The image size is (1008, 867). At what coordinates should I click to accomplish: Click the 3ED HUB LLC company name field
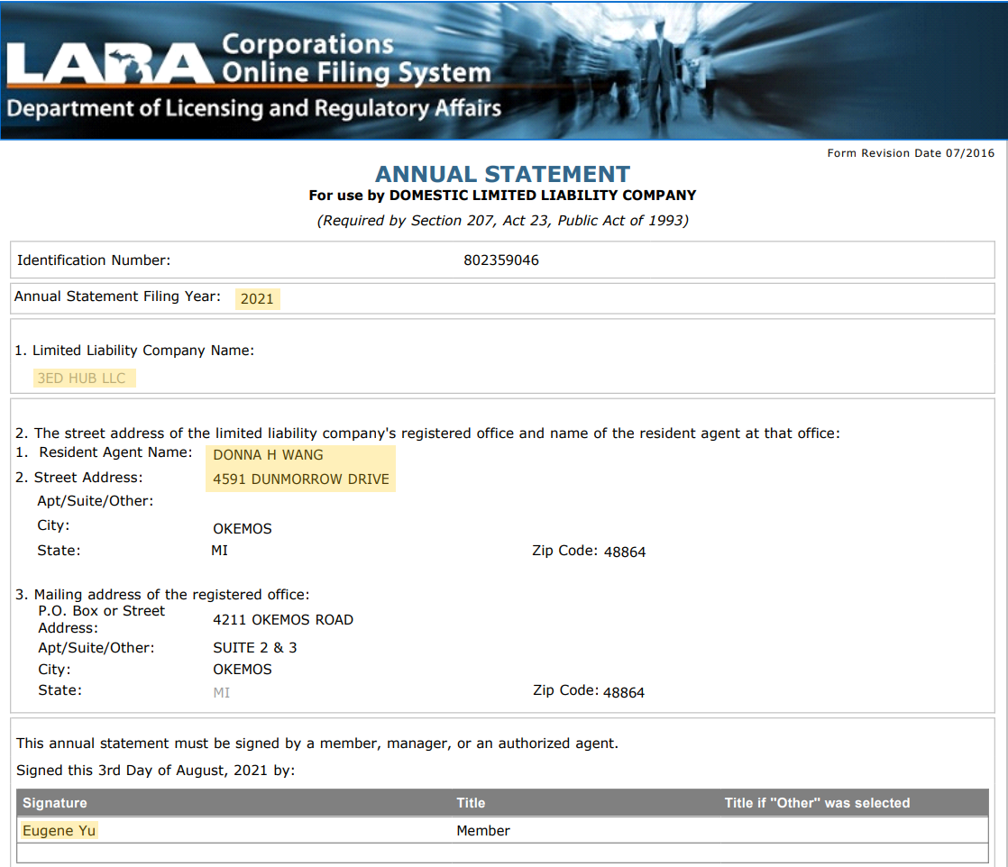(x=84, y=378)
